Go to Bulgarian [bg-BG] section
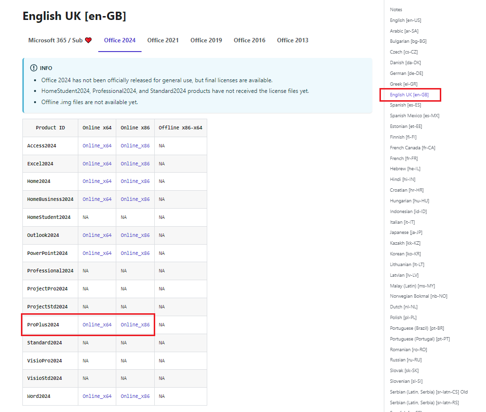 click(x=408, y=41)
